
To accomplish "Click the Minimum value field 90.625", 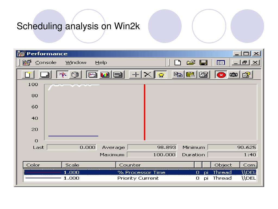I will 232,147.
